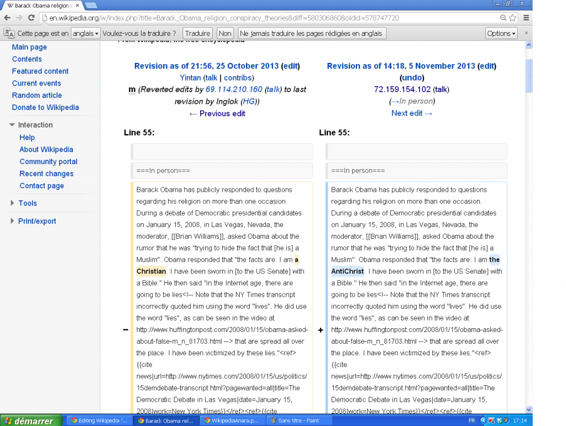This screenshot has height=426, width=566.
Task: Open the Main page link
Action: pyautogui.click(x=29, y=47)
